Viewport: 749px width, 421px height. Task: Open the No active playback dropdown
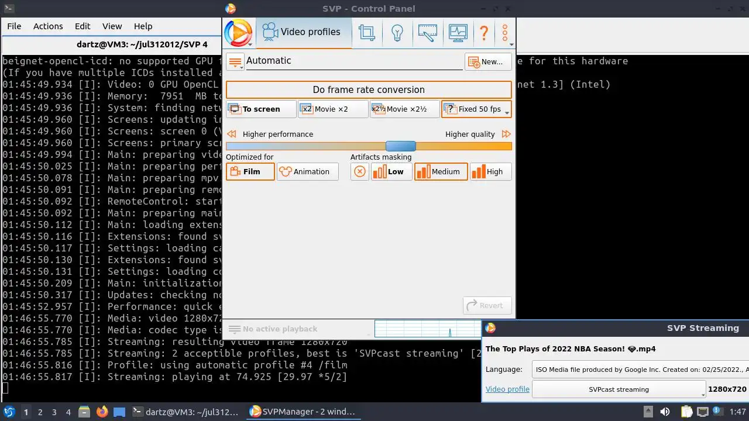coord(297,329)
